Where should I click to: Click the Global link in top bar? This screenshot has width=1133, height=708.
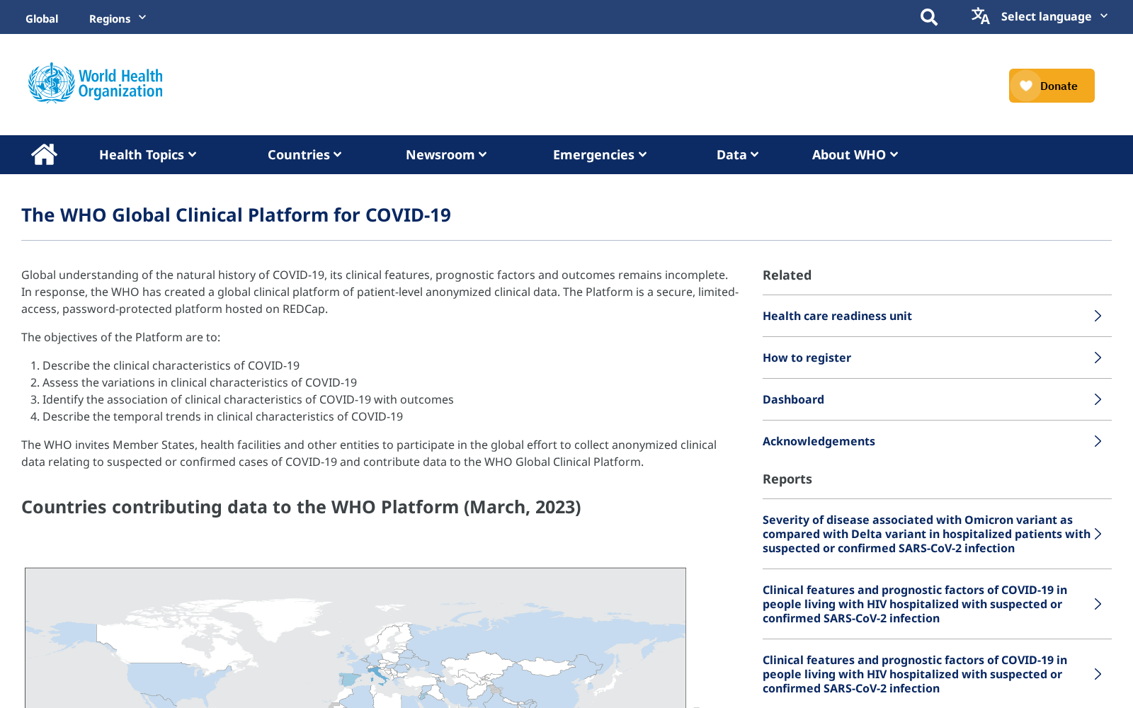[x=42, y=18]
